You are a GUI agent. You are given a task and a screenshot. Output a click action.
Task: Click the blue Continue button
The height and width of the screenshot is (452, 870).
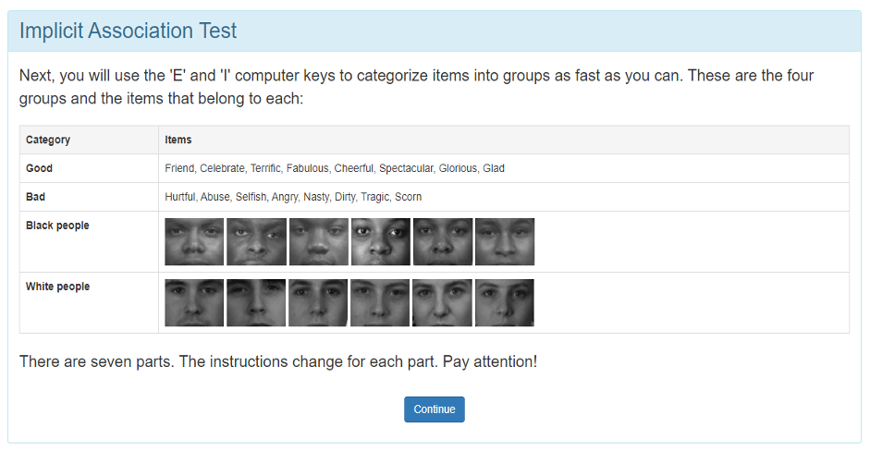pyautogui.click(x=434, y=409)
